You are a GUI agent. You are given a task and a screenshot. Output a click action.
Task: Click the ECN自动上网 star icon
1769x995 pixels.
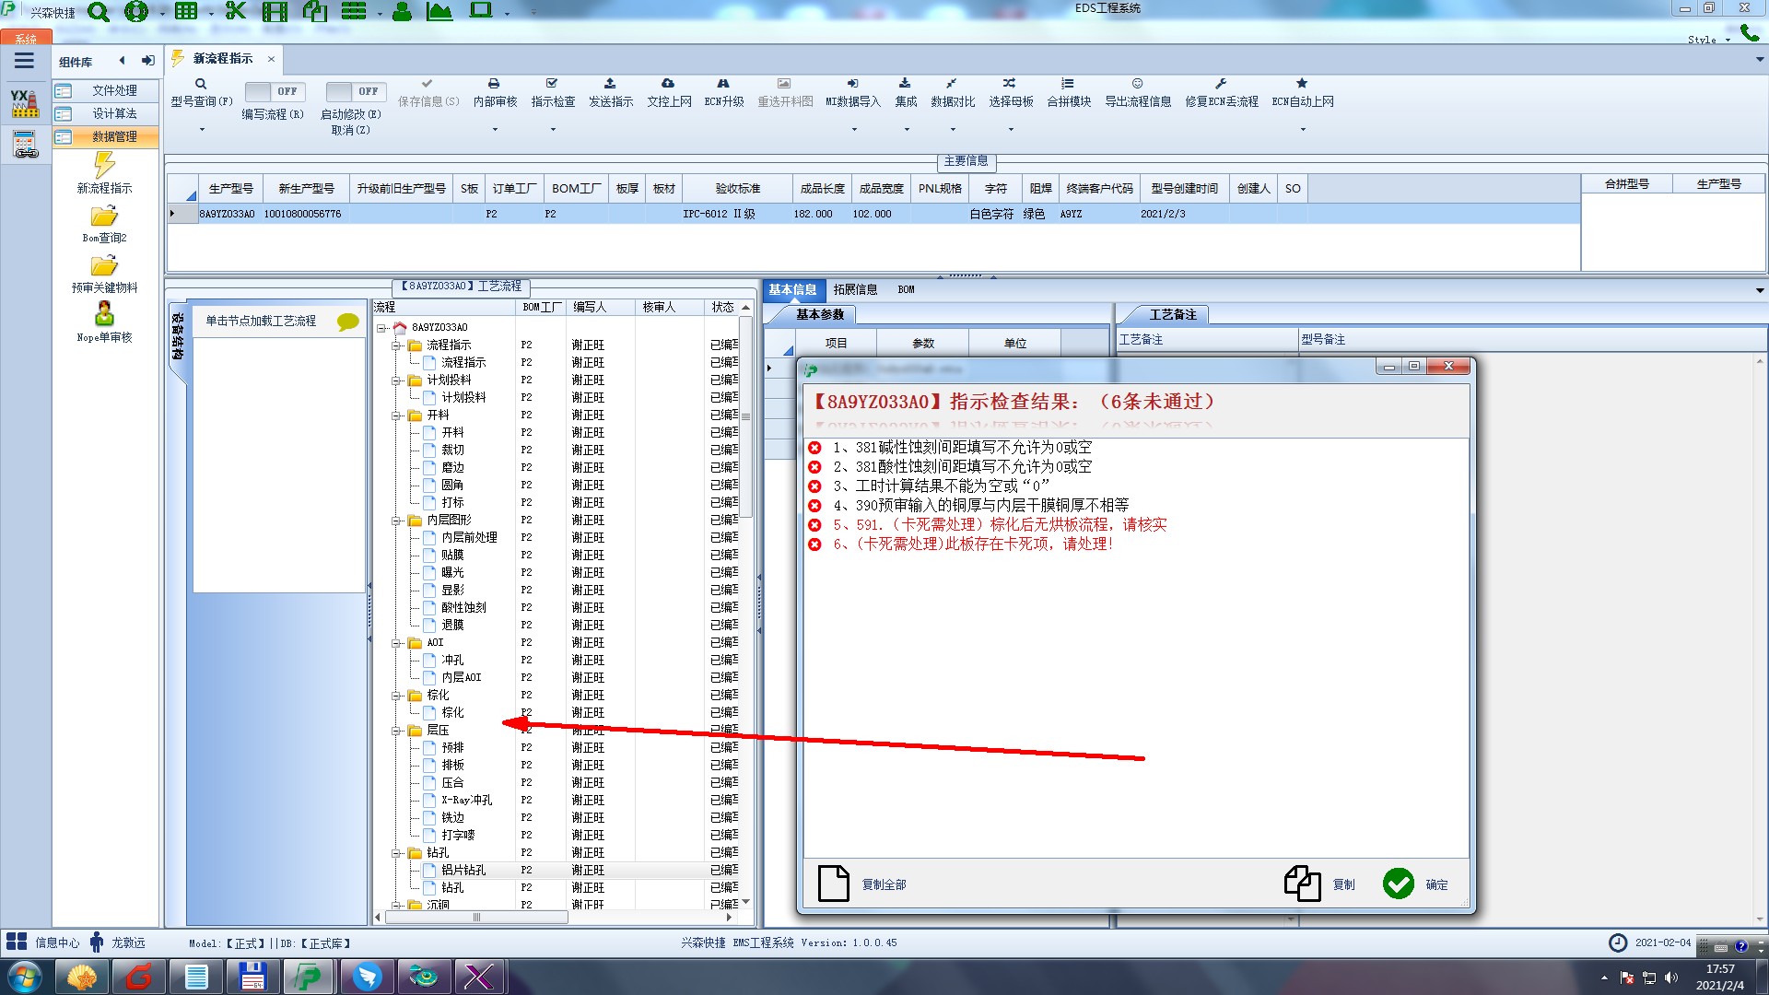point(1302,84)
